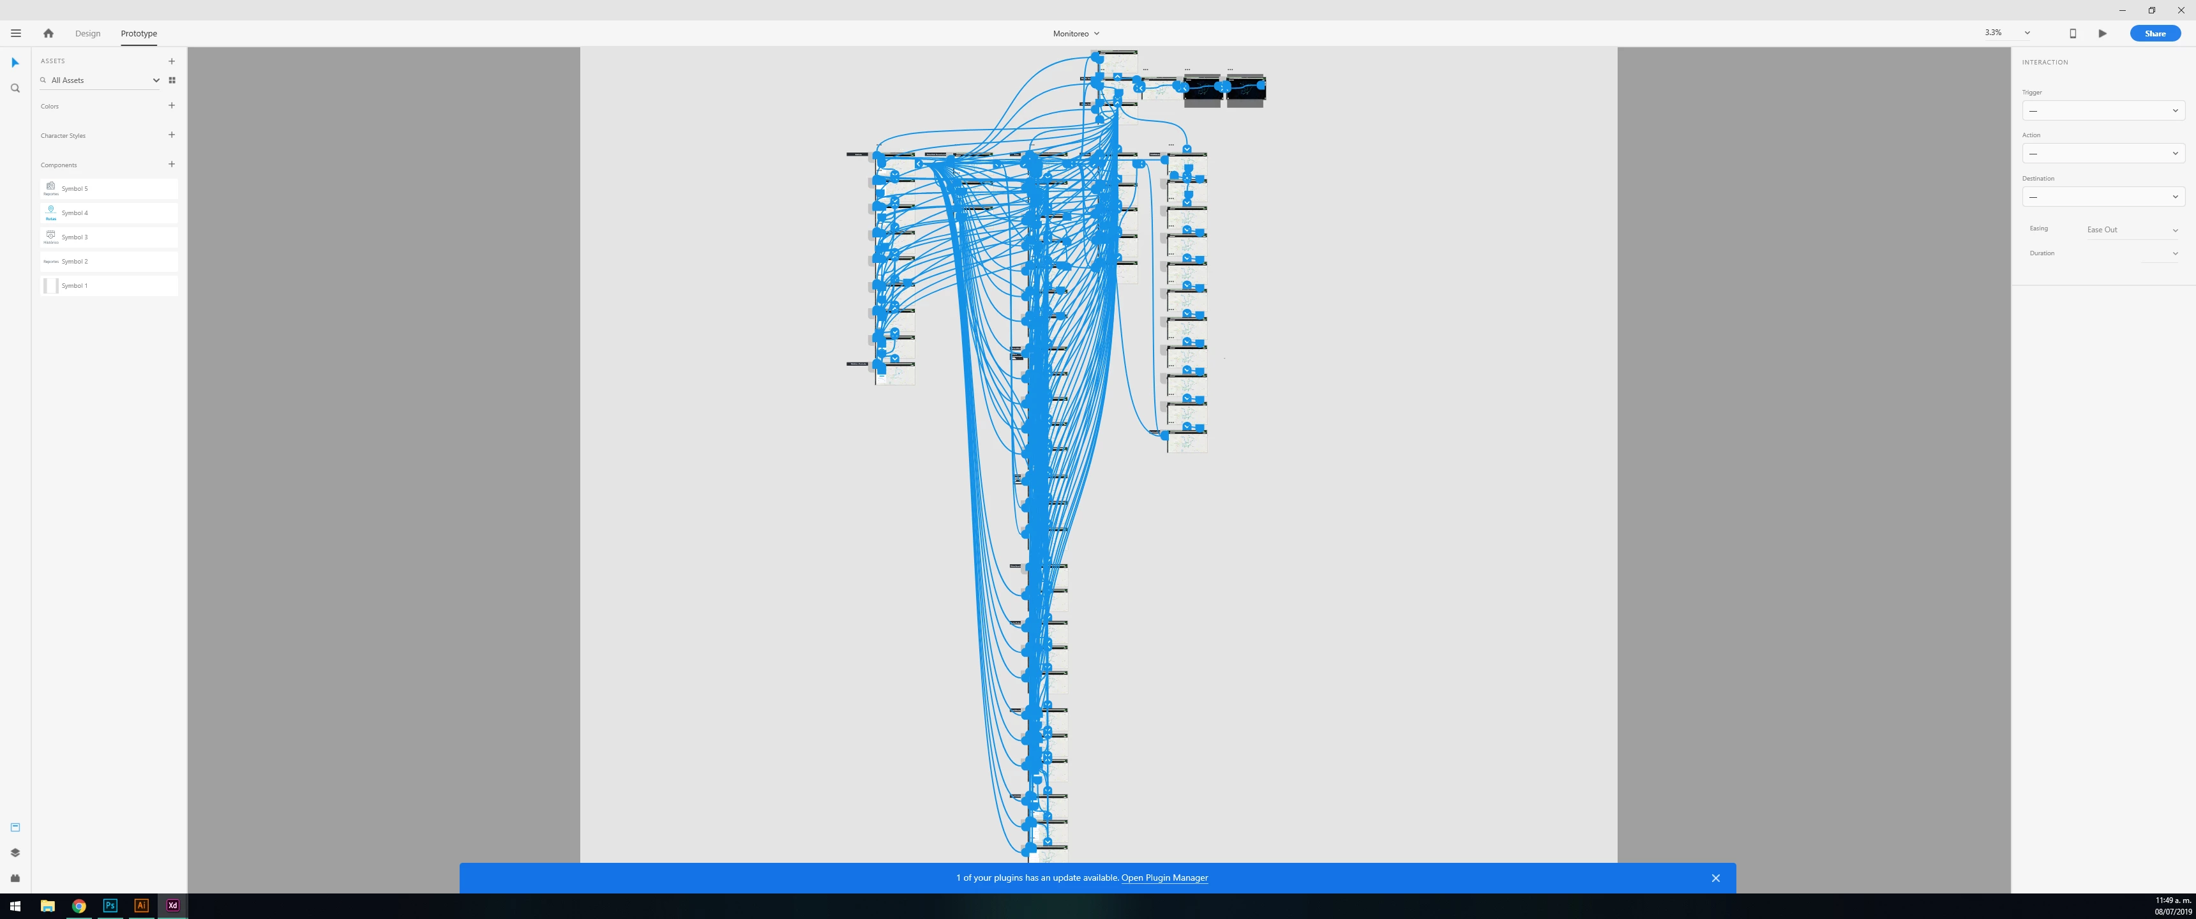Select Symbol 3 component in assets
The height and width of the screenshot is (919, 2196).
click(x=109, y=237)
